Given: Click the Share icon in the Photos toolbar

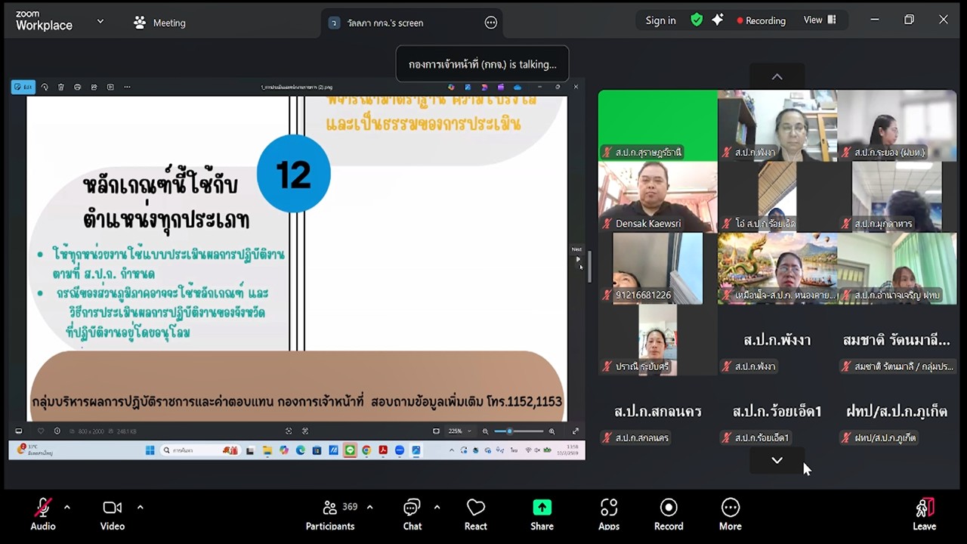Looking at the screenshot, I should (94, 87).
